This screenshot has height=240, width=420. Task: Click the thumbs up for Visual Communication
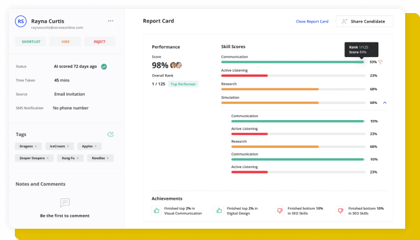click(x=156, y=211)
